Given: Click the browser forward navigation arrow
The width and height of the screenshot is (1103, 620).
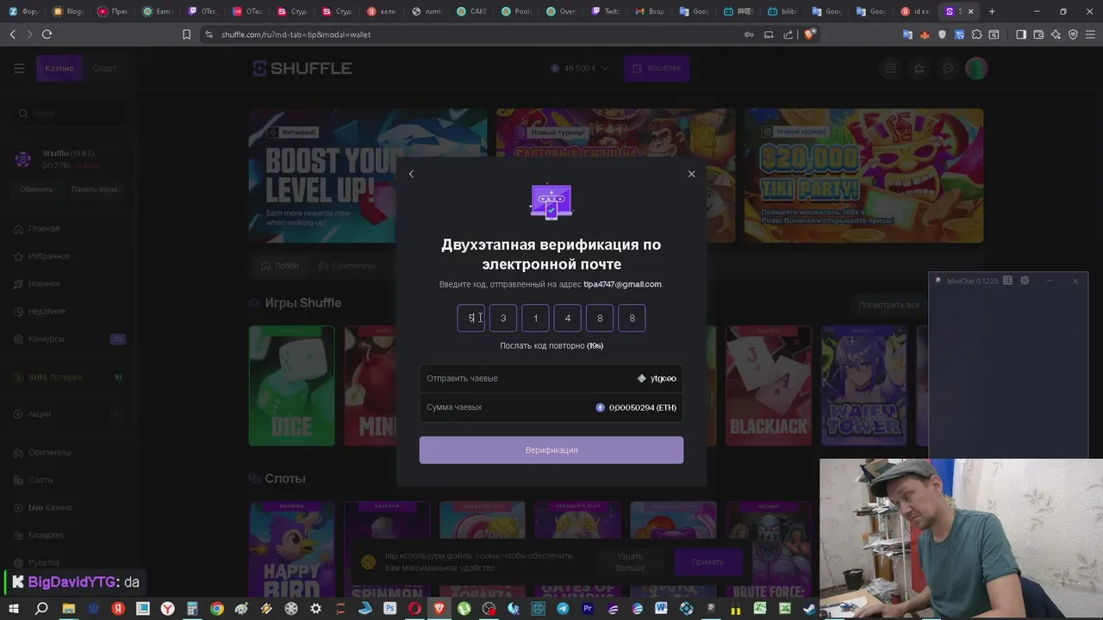Looking at the screenshot, I should tap(29, 34).
